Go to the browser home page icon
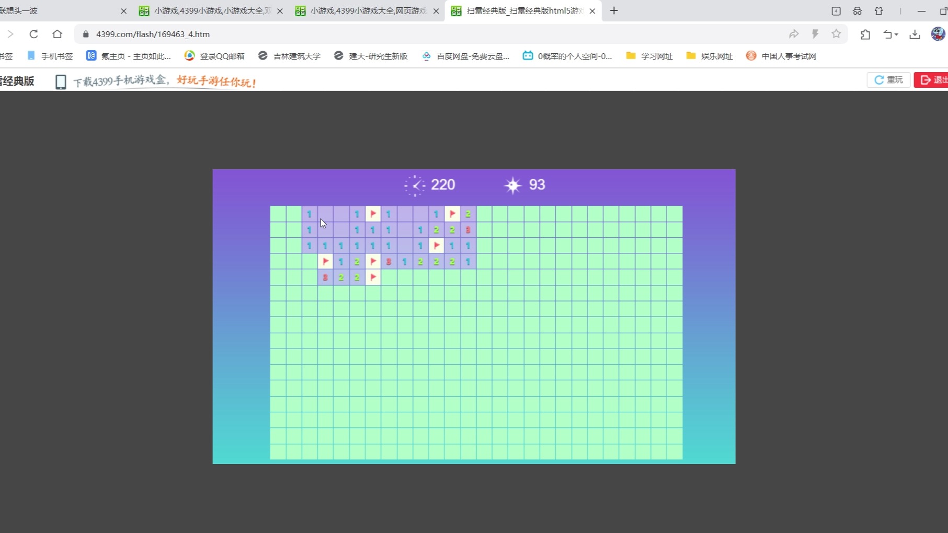Screen dimensions: 948x533 (57, 34)
